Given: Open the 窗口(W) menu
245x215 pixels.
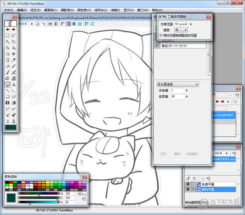Looking at the screenshot, I should click(143, 10).
